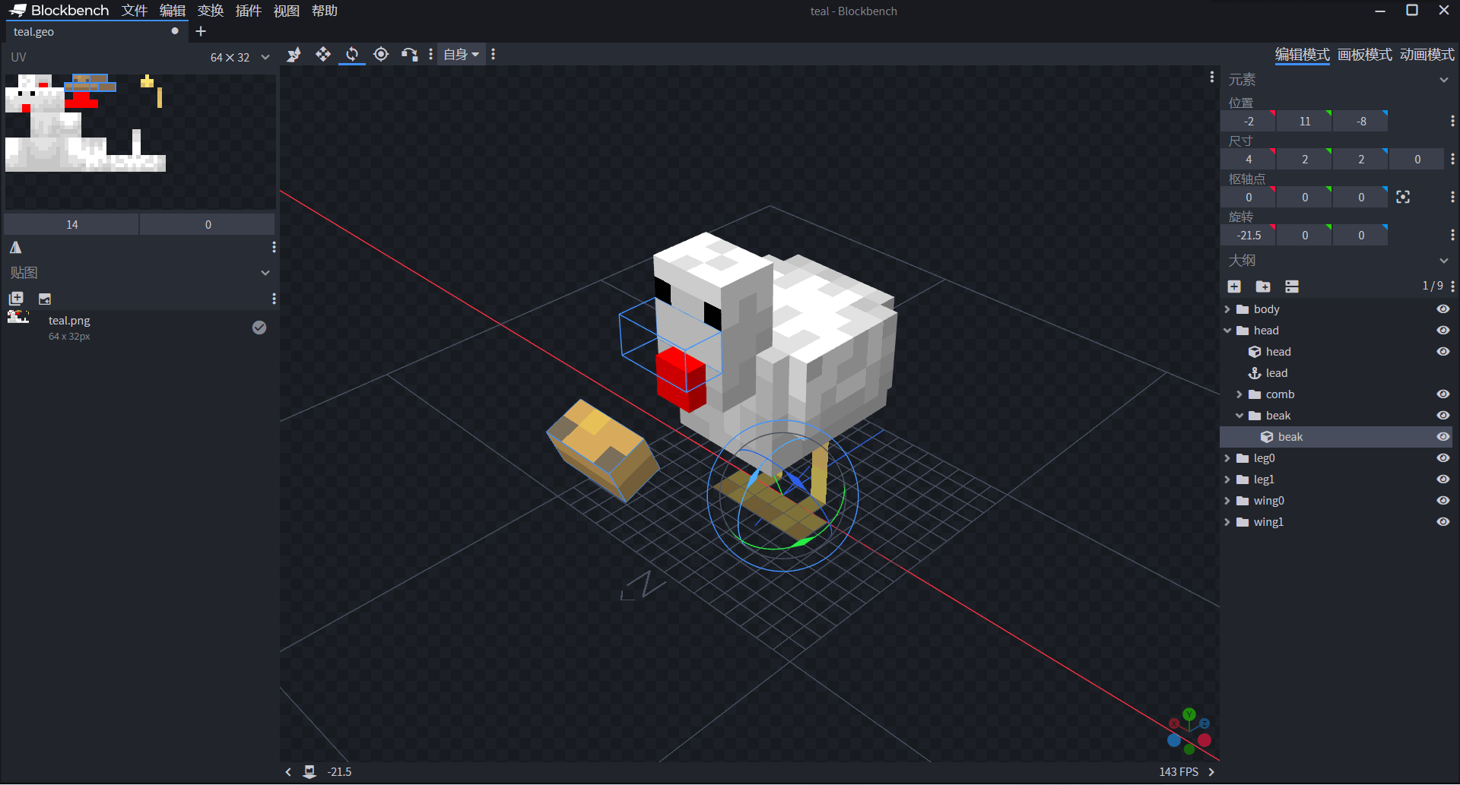
Task: Open viewport options menu dots
Action: 1212,77
